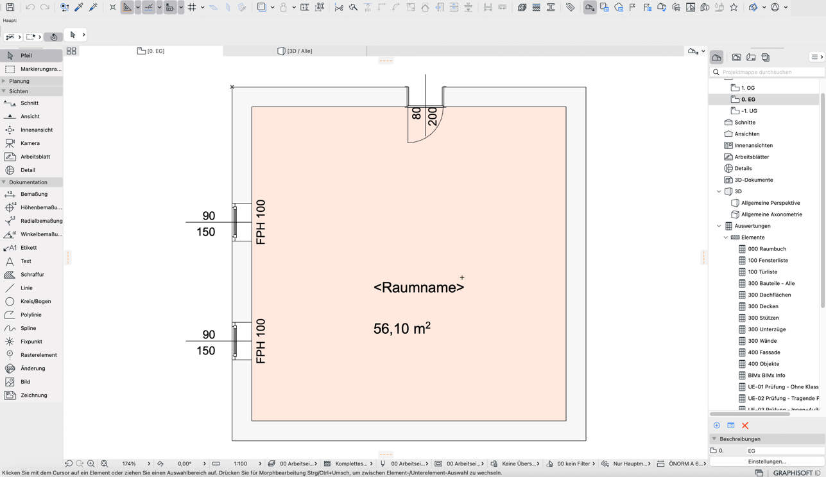Collapse the Beschreibungen panel

[x=714, y=439]
